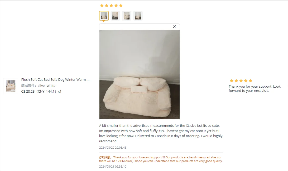Click the enlarged cat bed photo

140,74
